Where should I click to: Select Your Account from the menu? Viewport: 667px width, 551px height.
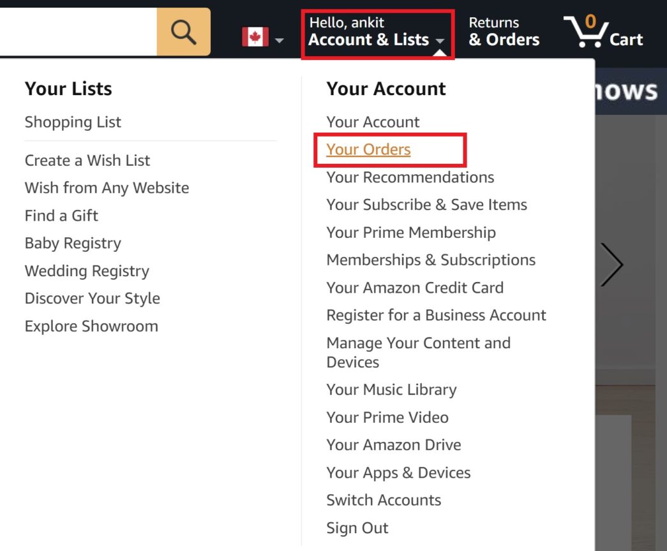(372, 121)
